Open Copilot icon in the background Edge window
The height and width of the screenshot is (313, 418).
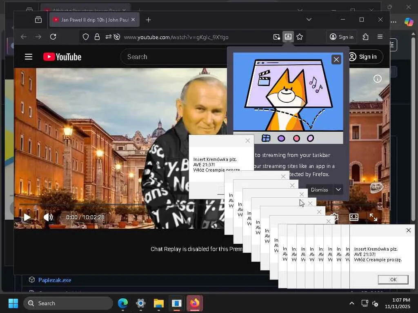409,22
